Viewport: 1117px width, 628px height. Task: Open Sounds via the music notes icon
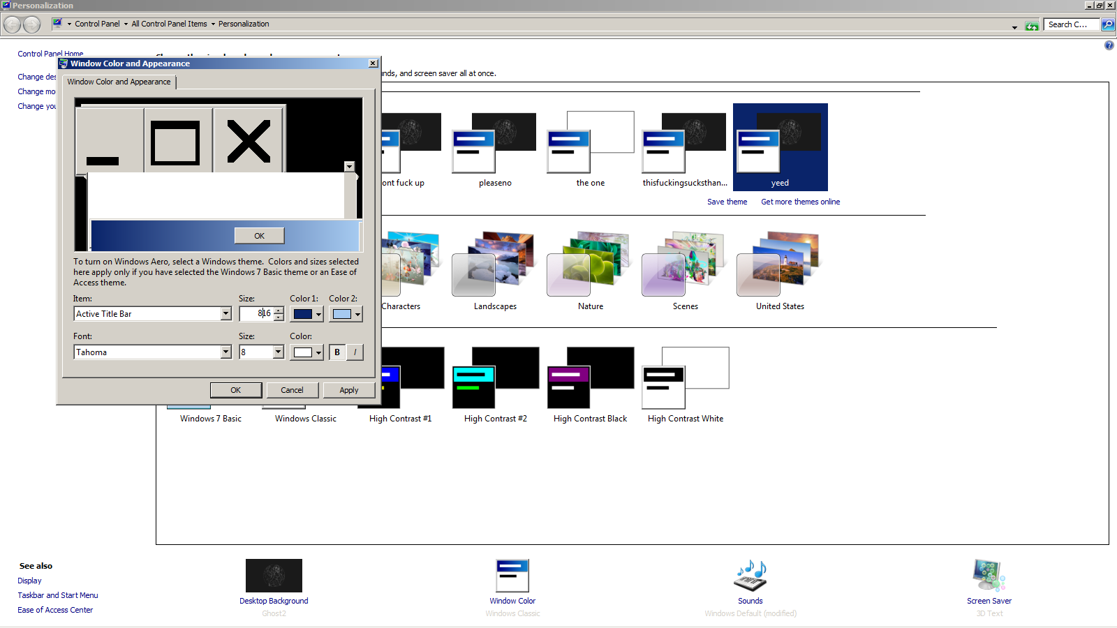coord(750,576)
